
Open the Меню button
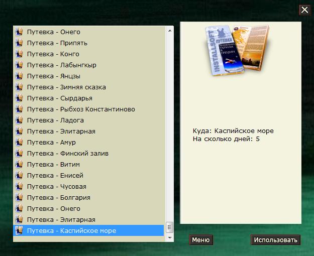pos(201,239)
